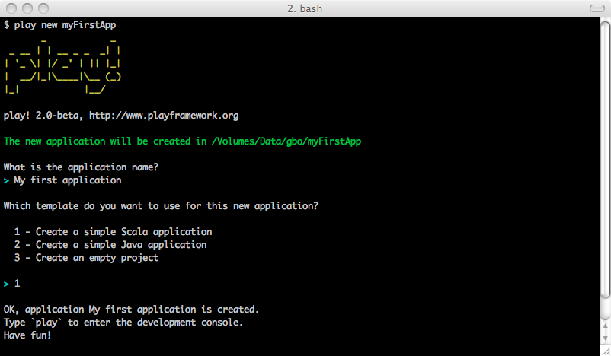This screenshot has width=611, height=356.
Task: Minimize the window with the yellow button
Action: point(27,8)
